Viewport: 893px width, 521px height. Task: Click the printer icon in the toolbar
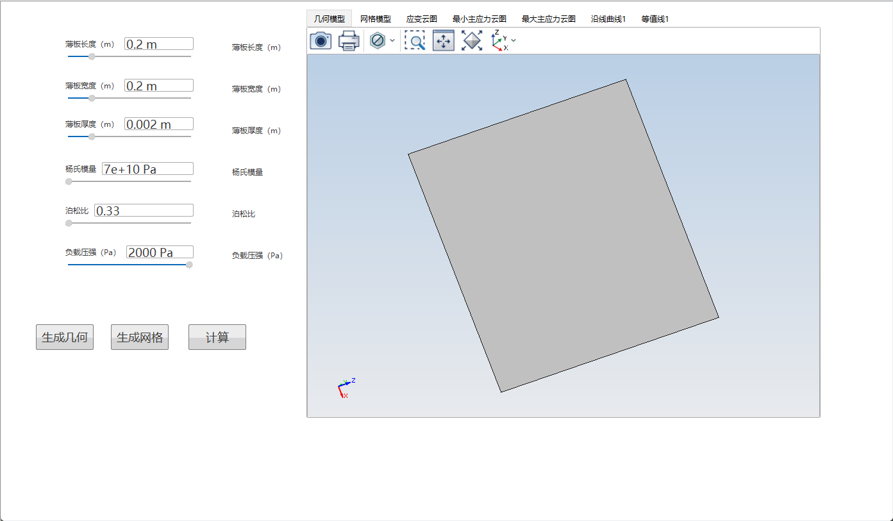(349, 40)
